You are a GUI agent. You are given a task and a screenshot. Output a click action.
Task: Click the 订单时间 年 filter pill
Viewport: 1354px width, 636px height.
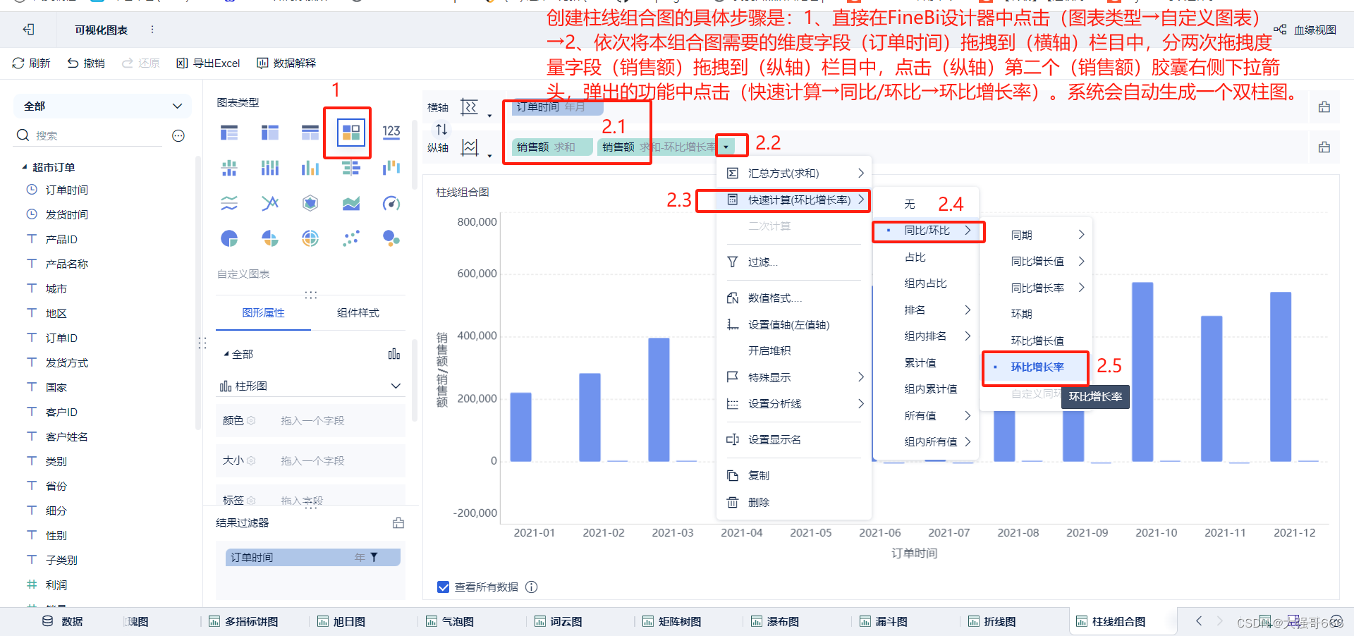[x=313, y=558]
